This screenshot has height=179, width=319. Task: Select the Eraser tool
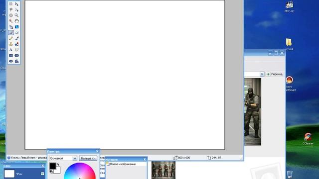[16, 32]
